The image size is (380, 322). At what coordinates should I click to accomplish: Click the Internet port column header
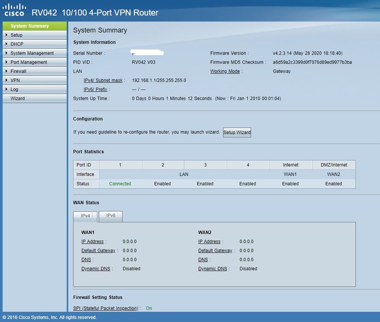(x=290, y=165)
